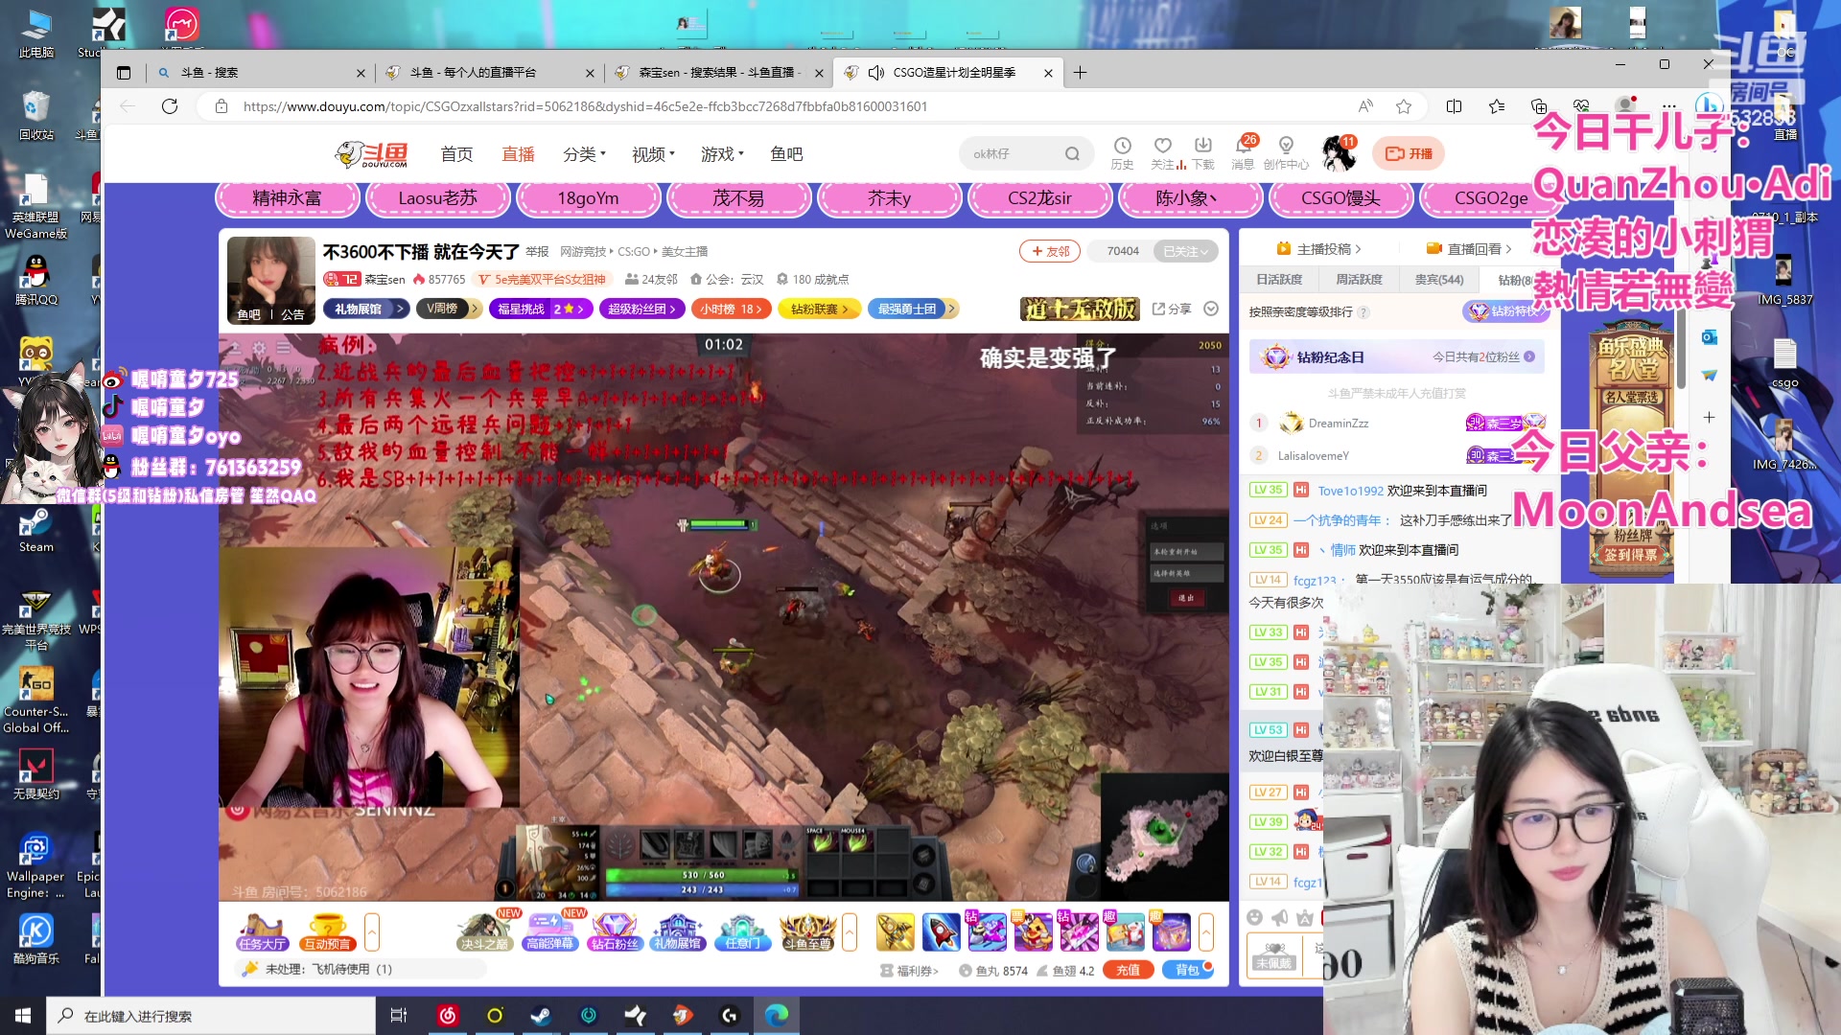
Task: Open browser split screen icon
Action: click(1454, 106)
